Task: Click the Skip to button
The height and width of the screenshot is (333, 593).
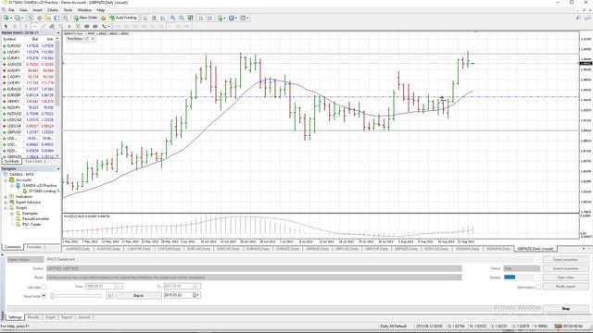Action: point(138,296)
